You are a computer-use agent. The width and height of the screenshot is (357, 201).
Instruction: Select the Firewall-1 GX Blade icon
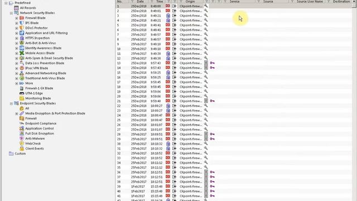click(x=22, y=88)
